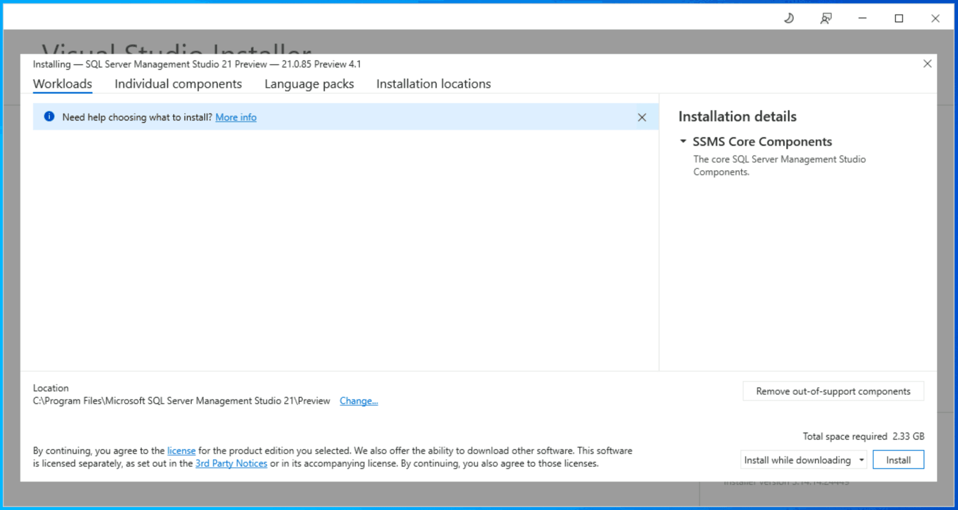
Task: Dismiss the help notification banner
Action: click(642, 118)
